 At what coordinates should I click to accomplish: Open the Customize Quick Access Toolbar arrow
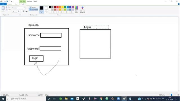click(x=12, y=1)
